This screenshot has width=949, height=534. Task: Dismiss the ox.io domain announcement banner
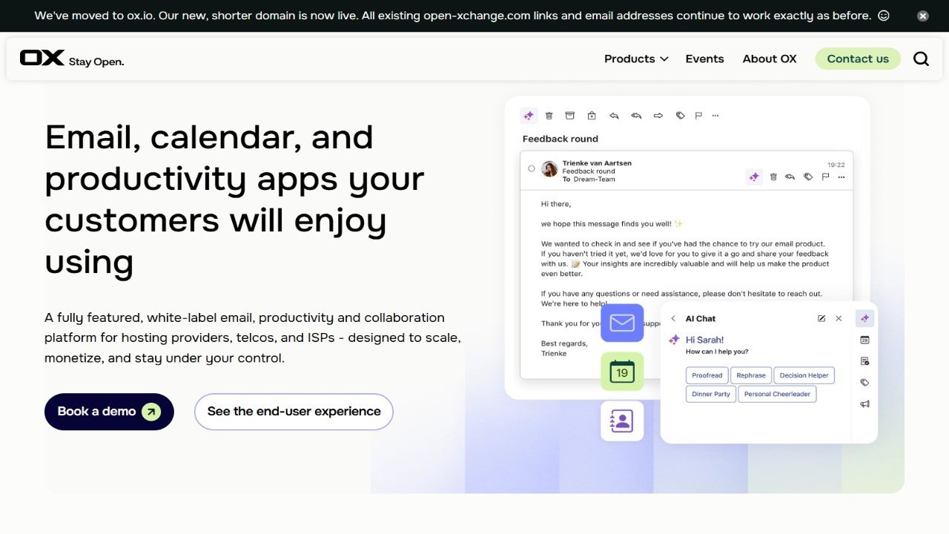click(x=922, y=16)
